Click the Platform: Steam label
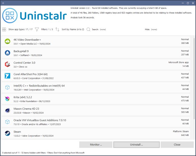This screenshot has width=196, height=156. (x=181, y=131)
